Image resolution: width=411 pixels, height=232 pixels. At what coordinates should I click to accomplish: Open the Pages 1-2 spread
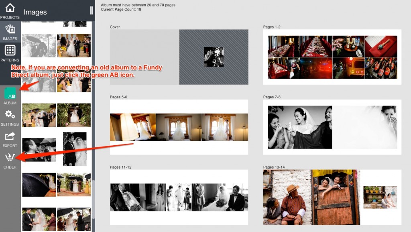pos(332,57)
